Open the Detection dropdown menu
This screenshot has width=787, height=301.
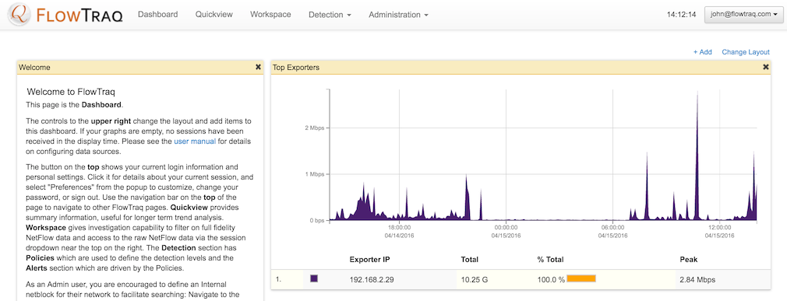(330, 15)
